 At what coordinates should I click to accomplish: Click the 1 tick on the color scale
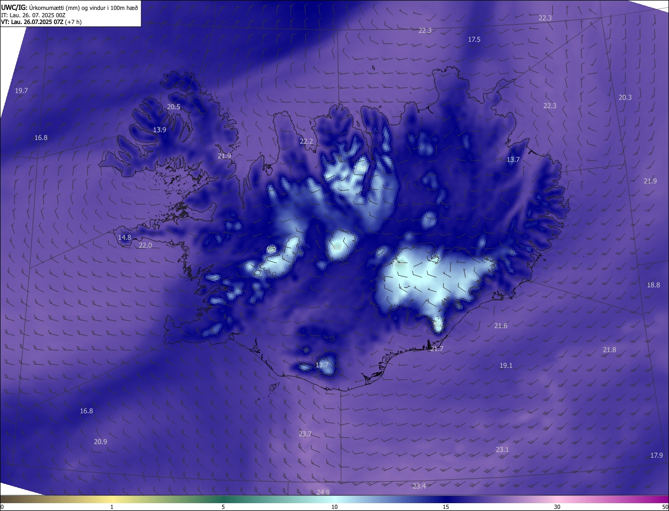pyautogui.click(x=112, y=507)
